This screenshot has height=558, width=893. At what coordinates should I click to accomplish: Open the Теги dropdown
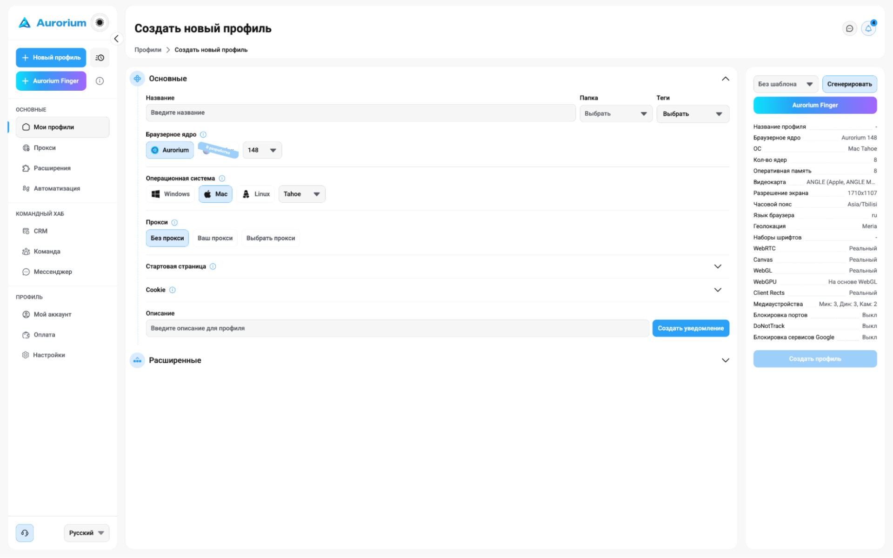693,114
